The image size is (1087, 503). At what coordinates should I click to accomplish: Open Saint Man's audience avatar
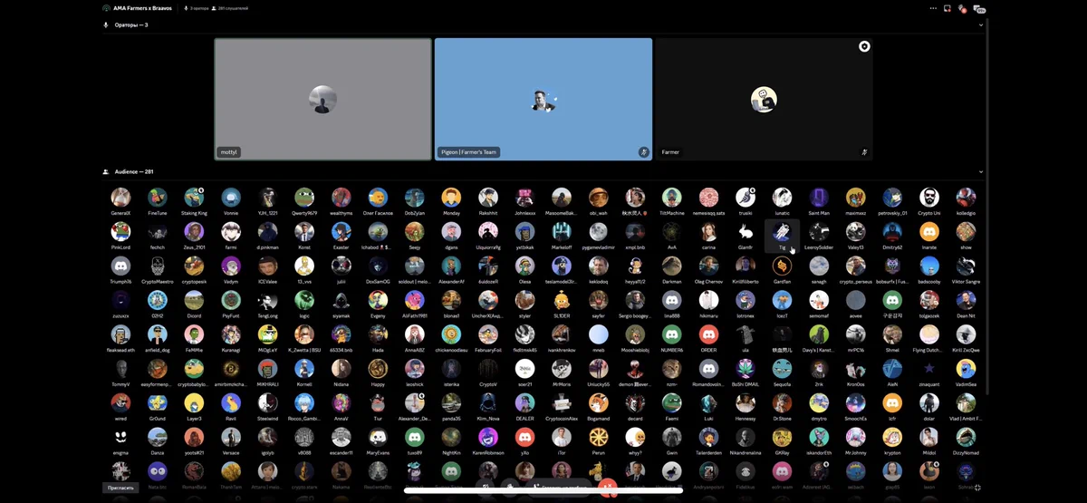[819, 198]
